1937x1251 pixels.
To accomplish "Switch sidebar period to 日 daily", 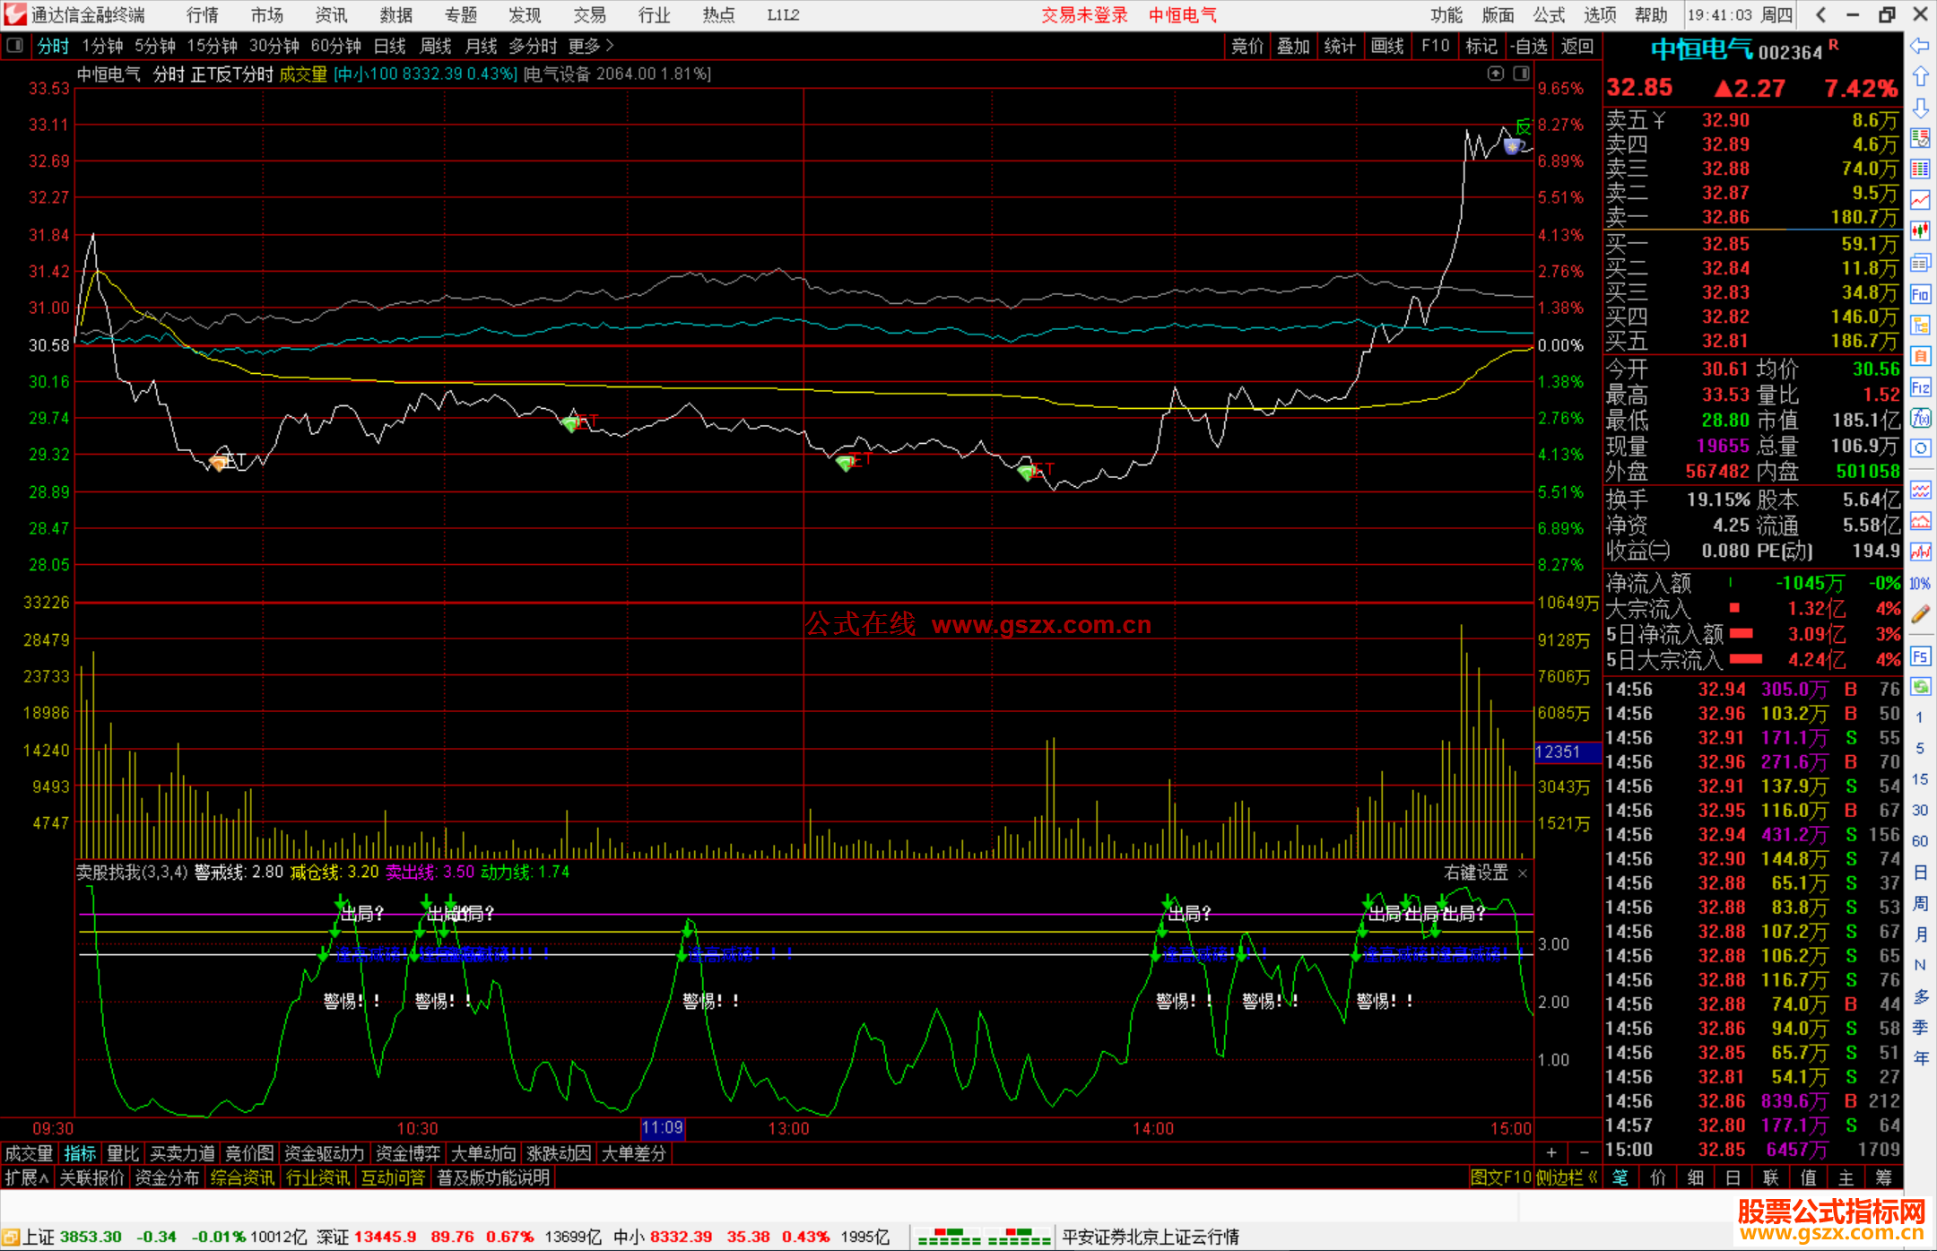I will coord(1920,873).
